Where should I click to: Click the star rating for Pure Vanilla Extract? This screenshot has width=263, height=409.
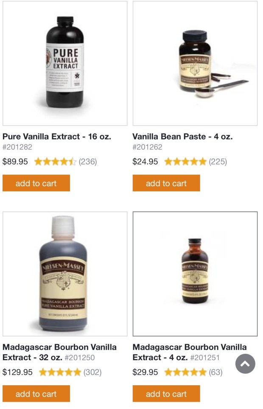pos(55,162)
